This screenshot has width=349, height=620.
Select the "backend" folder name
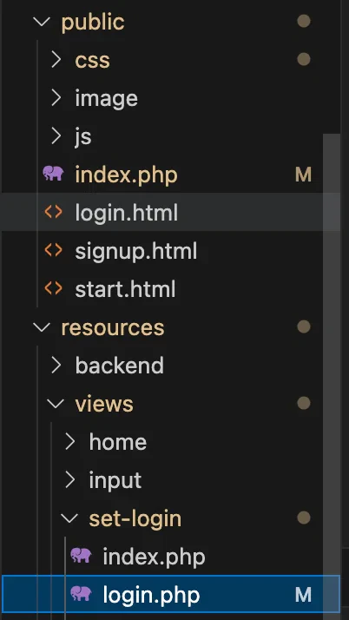pyautogui.click(x=119, y=366)
